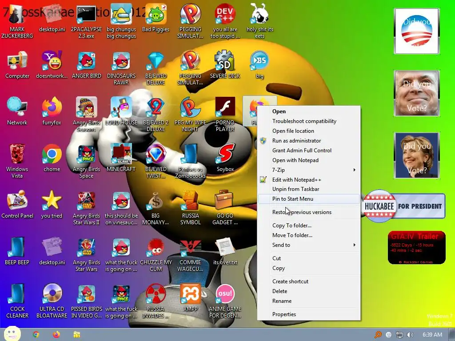
Task: Select the ANGER BIRD shortcut
Action: pyautogui.click(x=87, y=65)
